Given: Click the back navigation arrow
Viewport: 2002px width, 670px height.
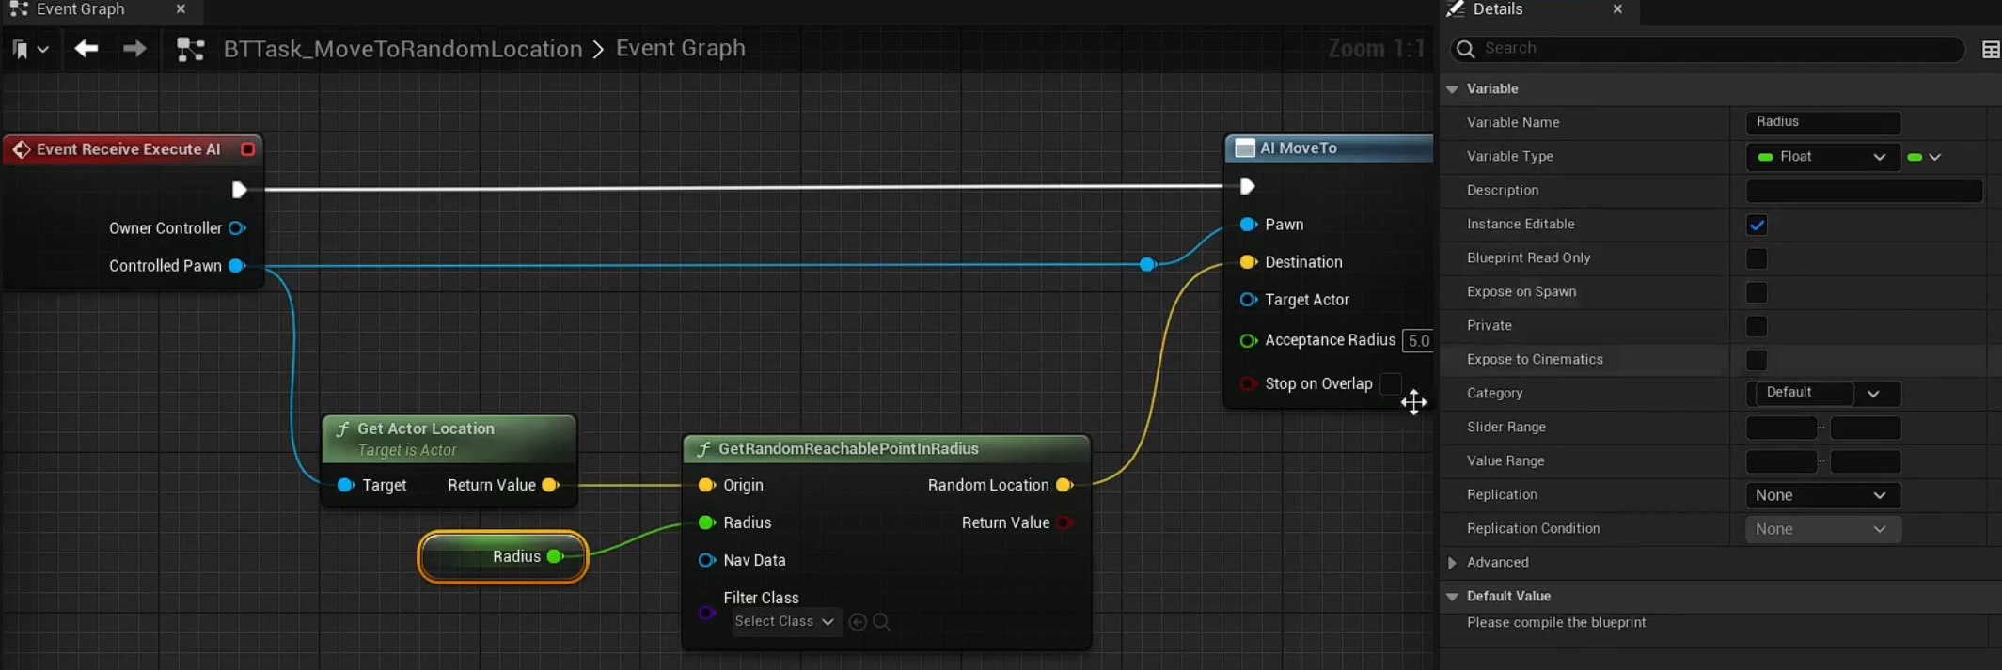Looking at the screenshot, I should click(x=87, y=49).
